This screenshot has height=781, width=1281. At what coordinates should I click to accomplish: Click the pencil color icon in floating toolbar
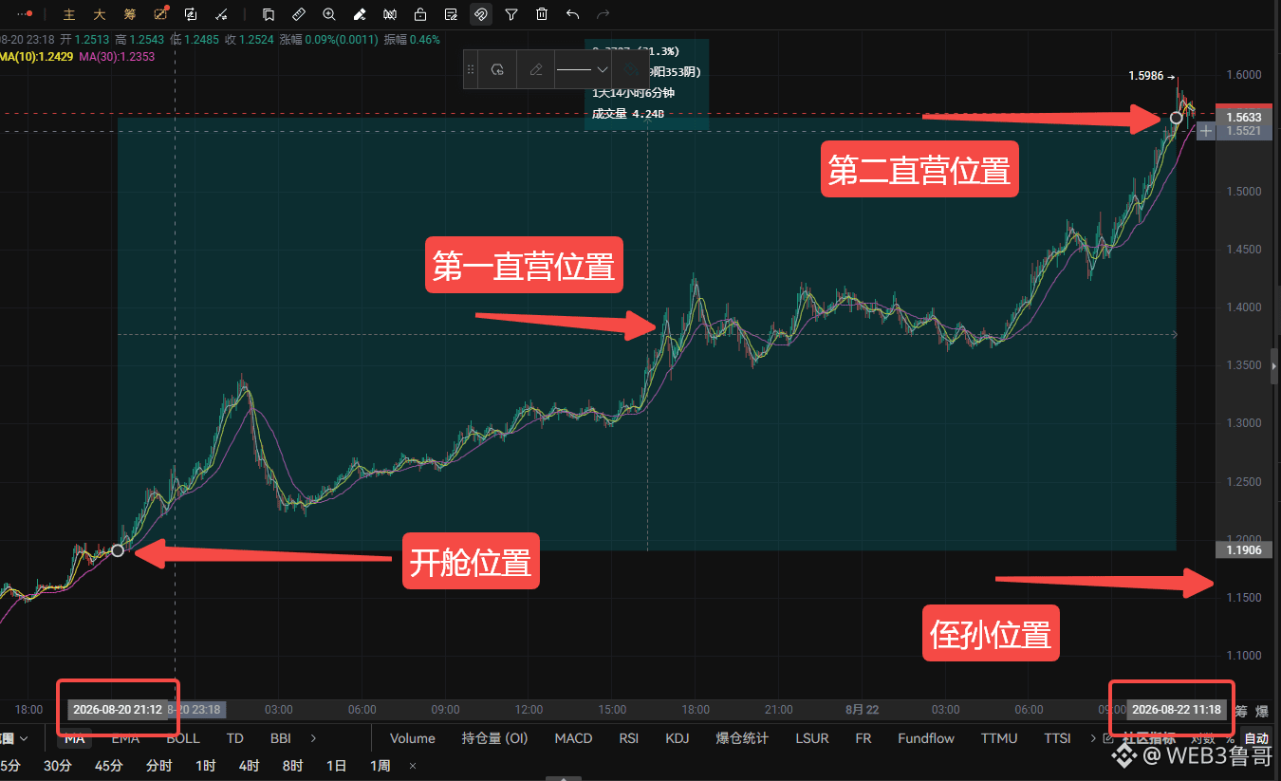pyautogui.click(x=536, y=69)
